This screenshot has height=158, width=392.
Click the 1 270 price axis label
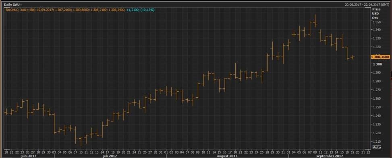click(x=377, y=90)
